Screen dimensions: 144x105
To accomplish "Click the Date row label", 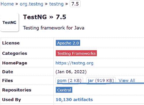I will pos(8,72).
